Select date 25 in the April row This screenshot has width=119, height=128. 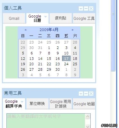click(x=75, y=64)
